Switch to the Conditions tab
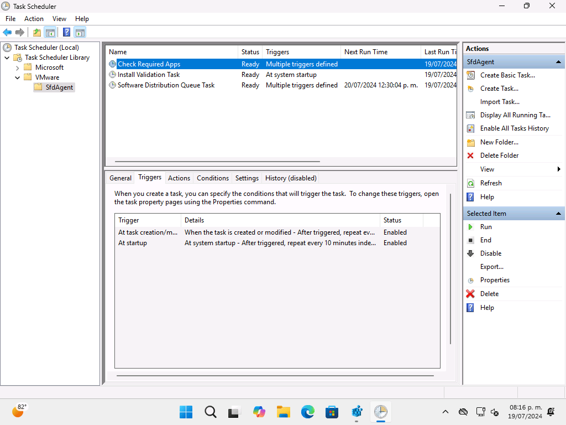The width and height of the screenshot is (566, 425). tap(212, 178)
